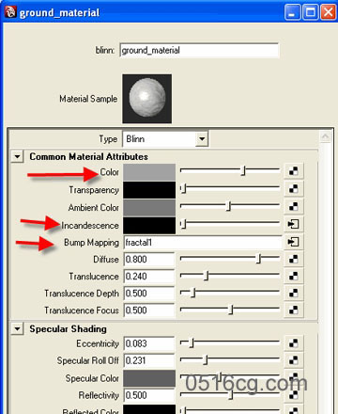Screen dimensions: 338x414
Task: Click the 'Eccentricity' attribute label
Action: pyautogui.click(x=98, y=343)
